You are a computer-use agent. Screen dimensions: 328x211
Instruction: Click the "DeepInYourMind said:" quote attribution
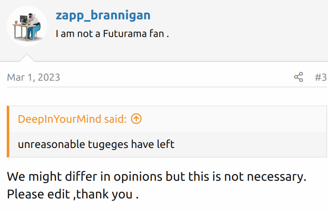click(x=72, y=119)
